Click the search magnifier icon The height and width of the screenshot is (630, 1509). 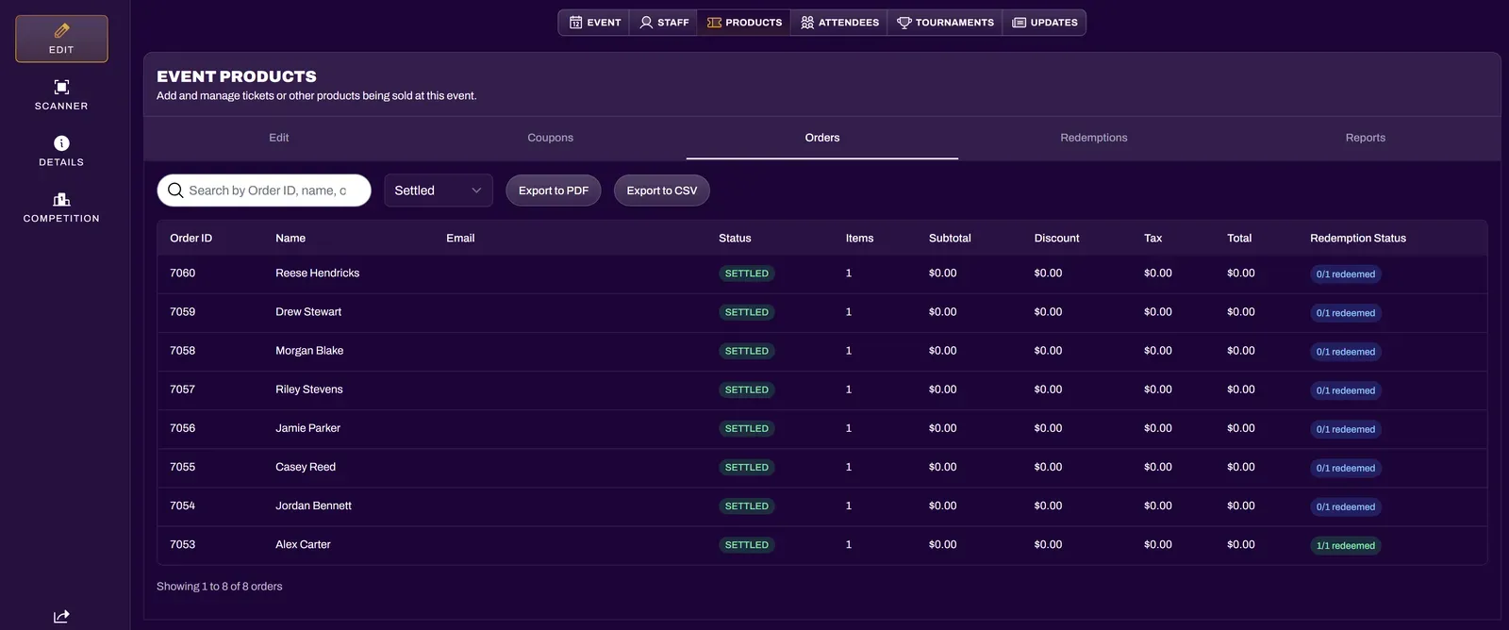tap(175, 191)
